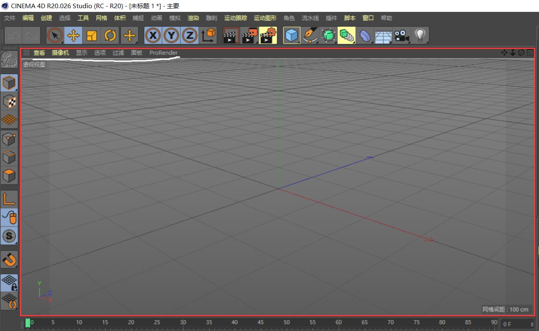Select the Rotate tool
The image size is (539, 331).
tap(110, 36)
